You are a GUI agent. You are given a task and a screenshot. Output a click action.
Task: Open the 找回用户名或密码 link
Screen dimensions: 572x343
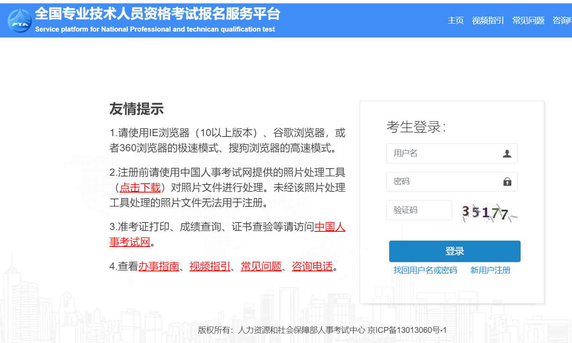click(x=425, y=270)
